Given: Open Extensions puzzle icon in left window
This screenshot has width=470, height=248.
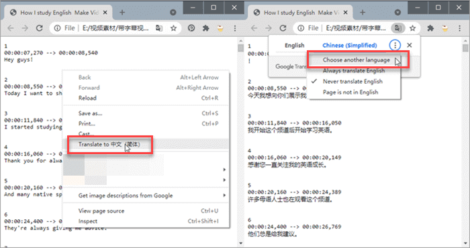Looking at the screenshot, I should (206, 28).
